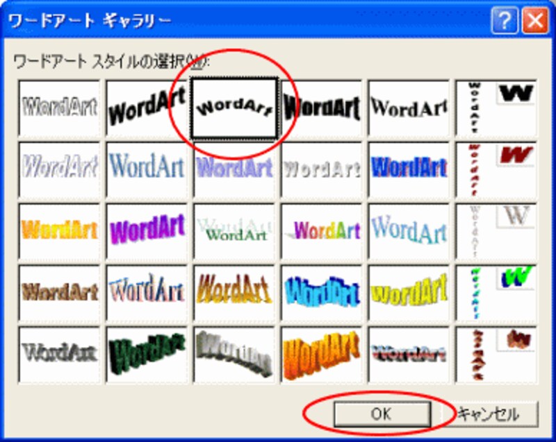Select the black serif WordArt style
The height and width of the screenshot is (442, 556).
click(409, 108)
